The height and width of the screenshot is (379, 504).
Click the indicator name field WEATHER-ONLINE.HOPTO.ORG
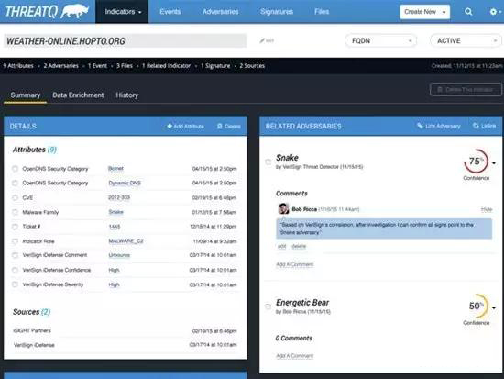[125, 41]
